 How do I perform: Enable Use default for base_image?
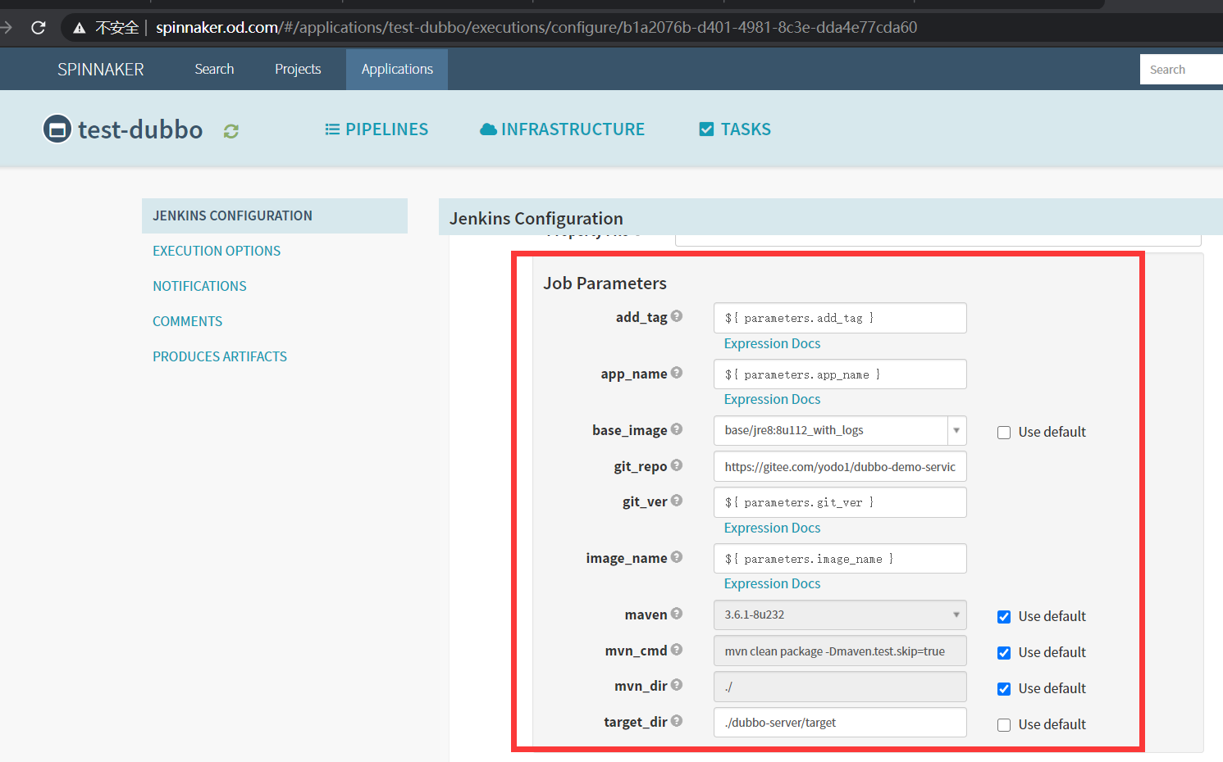pos(1004,433)
